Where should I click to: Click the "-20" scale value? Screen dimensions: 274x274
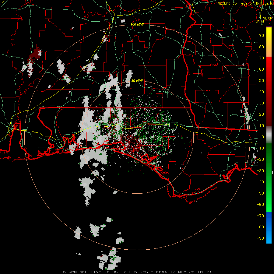point(260,160)
